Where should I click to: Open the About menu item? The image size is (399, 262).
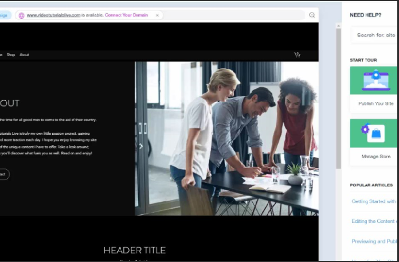[24, 54]
